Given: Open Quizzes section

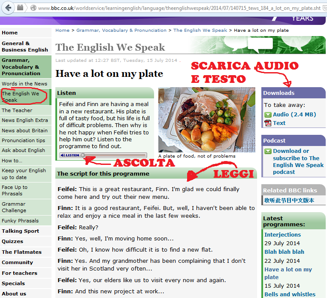Looking at the screenshot, I should point(26,241).
